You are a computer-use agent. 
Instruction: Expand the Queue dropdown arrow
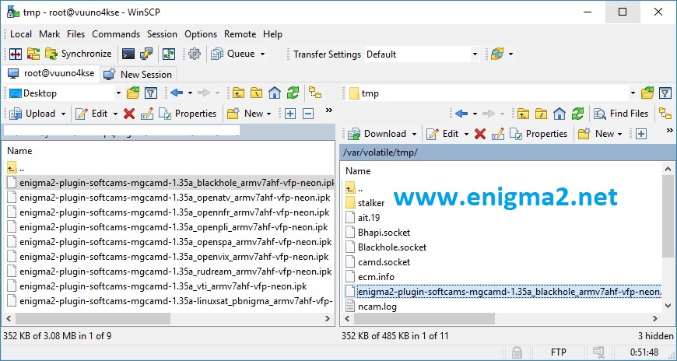click(262, 54)
